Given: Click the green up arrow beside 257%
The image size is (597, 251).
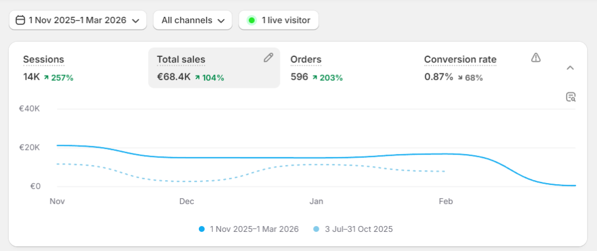Looking at the screenshot, I should click(46, 77).
